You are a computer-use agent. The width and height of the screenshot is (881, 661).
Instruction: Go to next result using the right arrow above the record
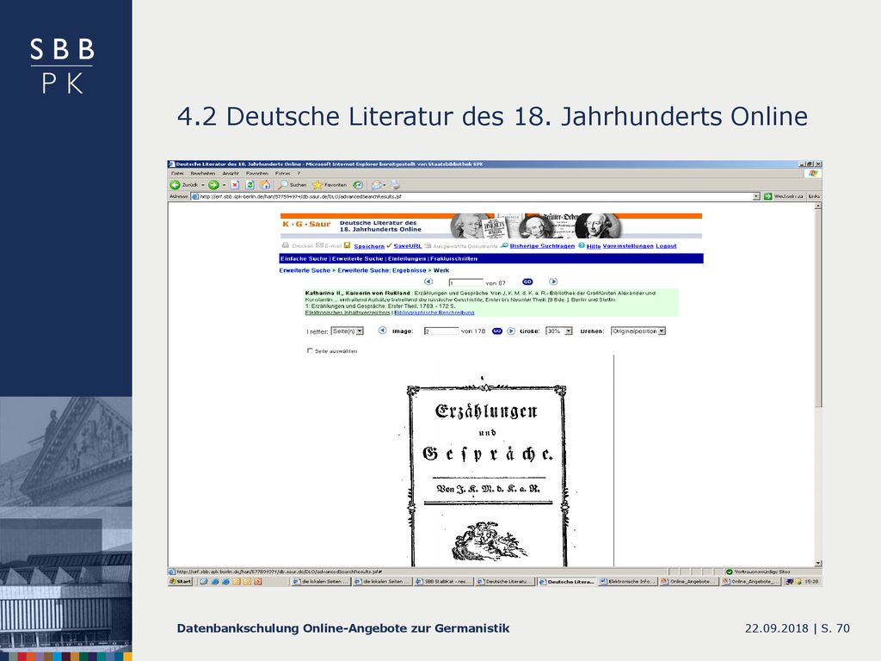tap(553, 281)
